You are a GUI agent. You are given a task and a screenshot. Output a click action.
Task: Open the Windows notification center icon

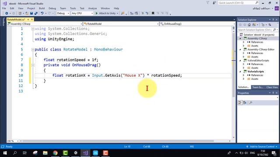[x=274, y=153]
